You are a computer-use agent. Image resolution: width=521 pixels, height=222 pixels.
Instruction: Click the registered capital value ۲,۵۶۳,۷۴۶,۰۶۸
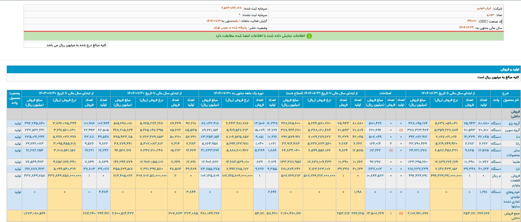tap(231, 8)
